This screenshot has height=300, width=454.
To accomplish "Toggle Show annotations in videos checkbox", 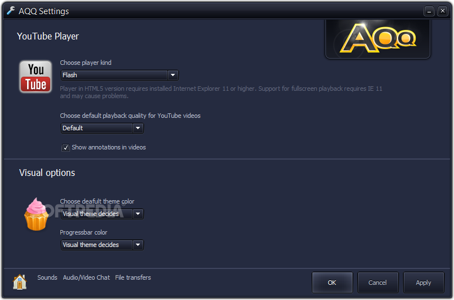I will point(66,147).
